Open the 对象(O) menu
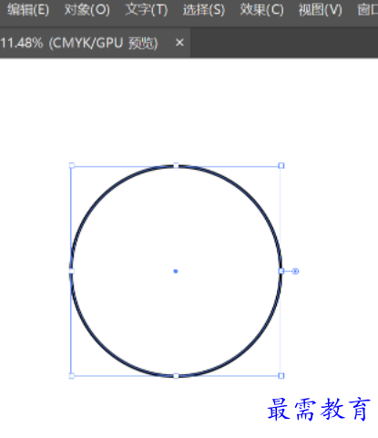Image resolution: width=378 pixels, height=438 pixels. tap(87, 10)
